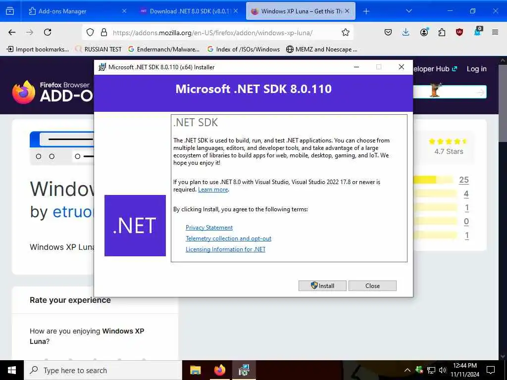Open the notification center icon
507x380 pixels.
coord(491,370)
